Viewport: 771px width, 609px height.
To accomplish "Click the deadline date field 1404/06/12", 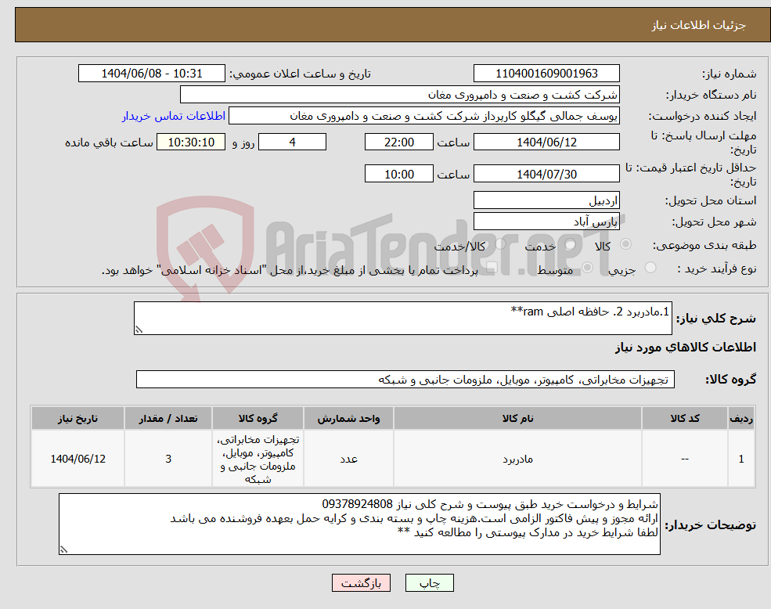I will point(546,142).
